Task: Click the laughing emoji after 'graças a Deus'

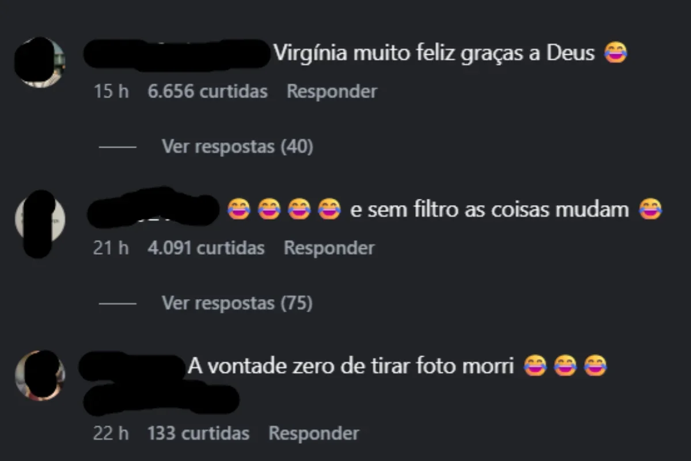Action: pos(615,54)
